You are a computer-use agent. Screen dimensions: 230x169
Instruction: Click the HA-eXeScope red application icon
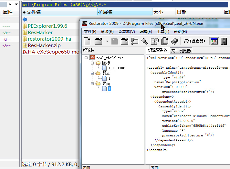(x=25, y=52)
